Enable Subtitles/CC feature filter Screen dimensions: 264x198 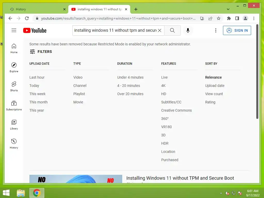coord(171,102)
